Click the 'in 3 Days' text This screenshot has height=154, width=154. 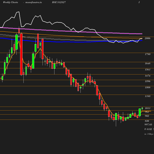point(149,134)
